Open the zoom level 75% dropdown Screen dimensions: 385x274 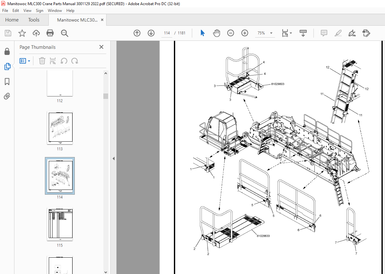pyautogui.click(x=265, y=33)
